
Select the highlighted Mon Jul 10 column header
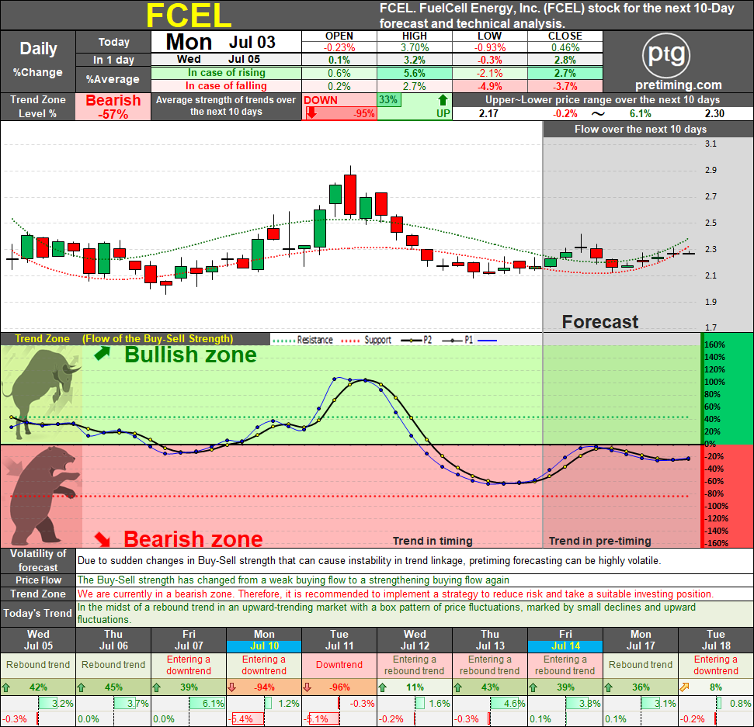click(264, 640)
